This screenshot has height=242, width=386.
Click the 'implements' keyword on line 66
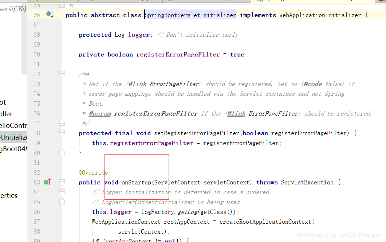point(258,15)
